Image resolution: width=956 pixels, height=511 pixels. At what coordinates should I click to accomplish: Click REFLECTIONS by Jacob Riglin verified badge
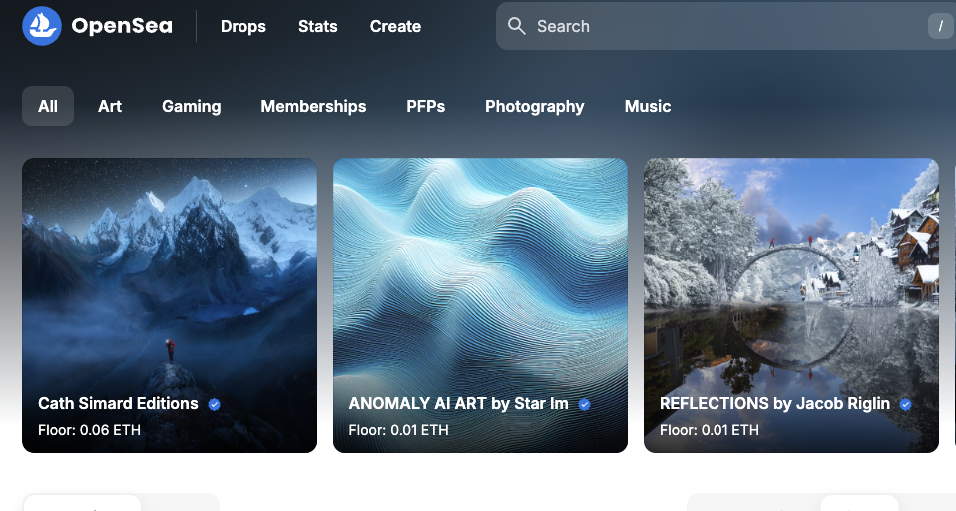coord(905,404)
